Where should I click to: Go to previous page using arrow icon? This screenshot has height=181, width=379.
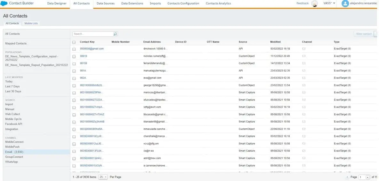(347, 177)
